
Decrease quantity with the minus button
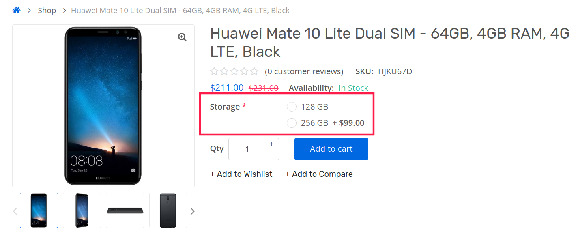[271, 155]
